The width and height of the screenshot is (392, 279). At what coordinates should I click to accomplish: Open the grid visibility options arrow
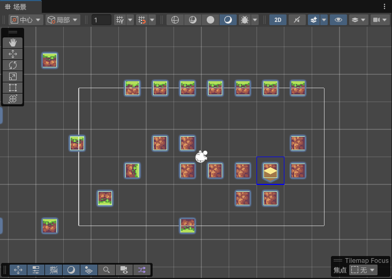[x=130, y=20]
